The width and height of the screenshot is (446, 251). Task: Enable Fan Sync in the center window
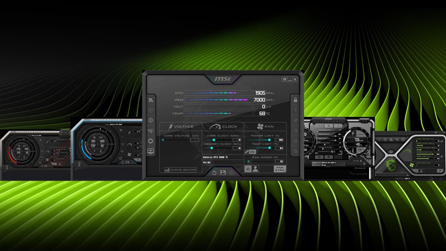(280, 169)
